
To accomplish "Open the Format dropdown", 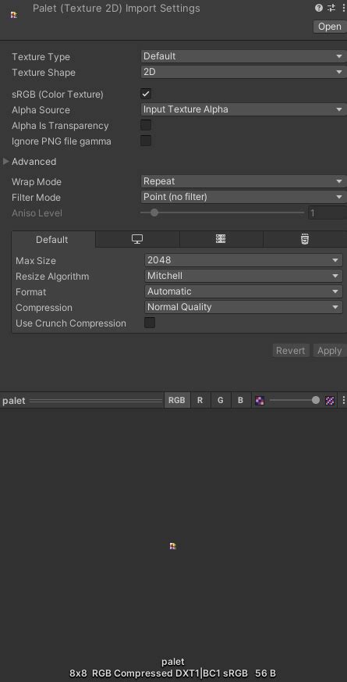I will 243,291.
